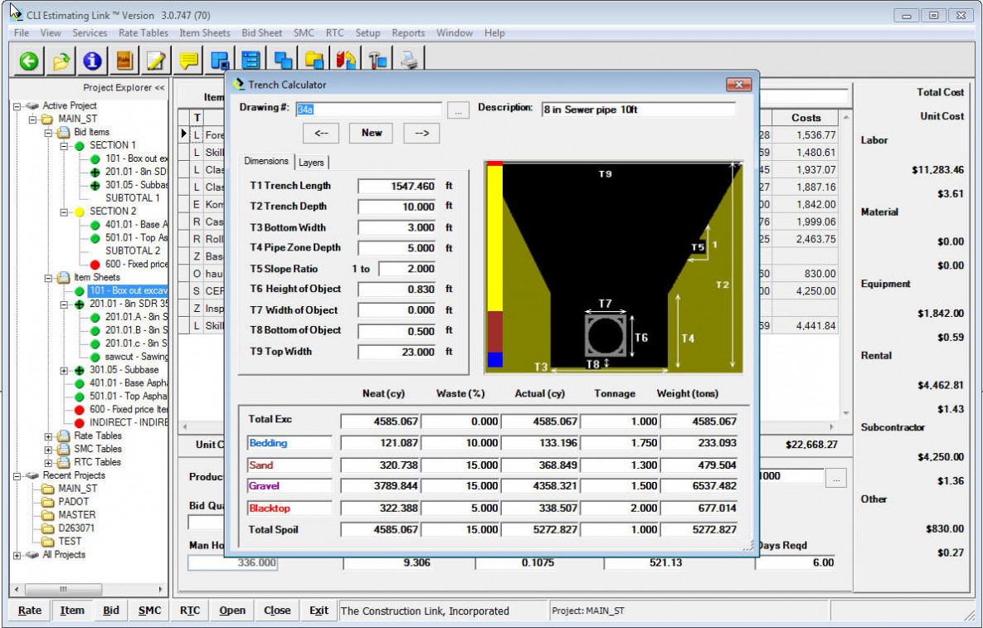Expand the All Projects tree node
983x628 pixels.
(17, 555)
